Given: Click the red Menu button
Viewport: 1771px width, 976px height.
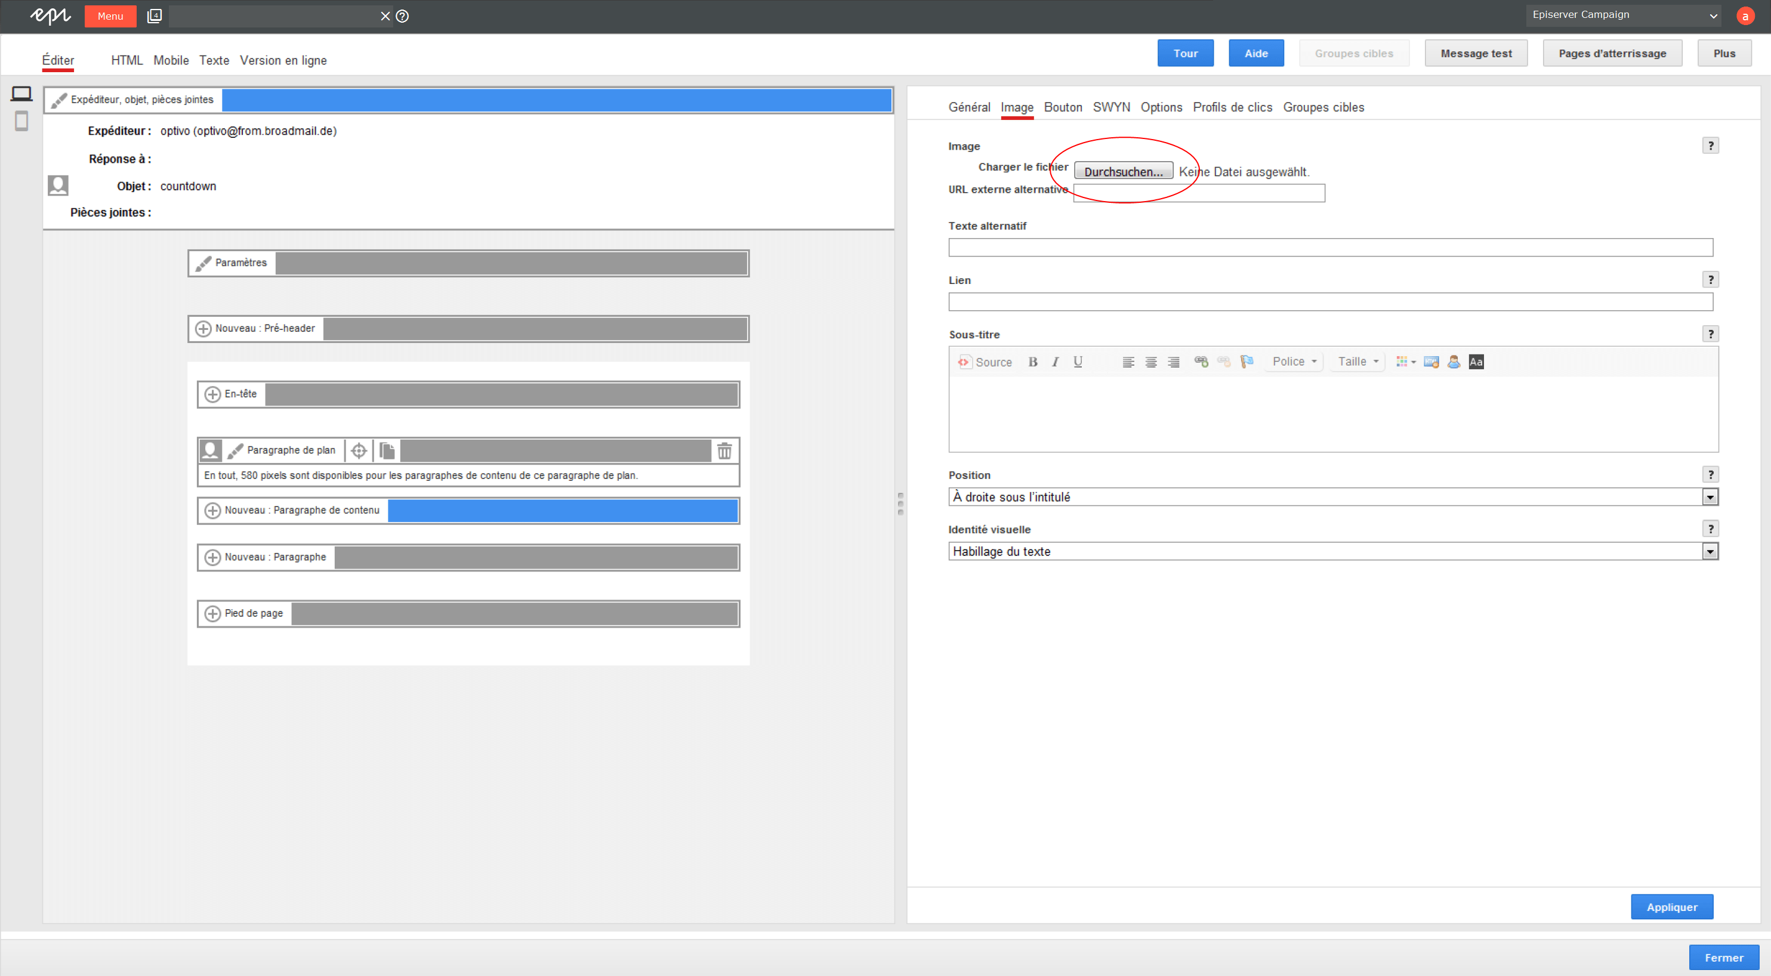Looking at the screenshot, I should click(x=110, y=16).
